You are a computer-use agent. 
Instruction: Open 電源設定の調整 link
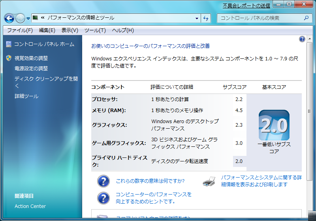(x=31, y=68)
